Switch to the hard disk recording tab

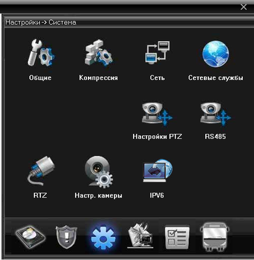(x=31, y=237)
